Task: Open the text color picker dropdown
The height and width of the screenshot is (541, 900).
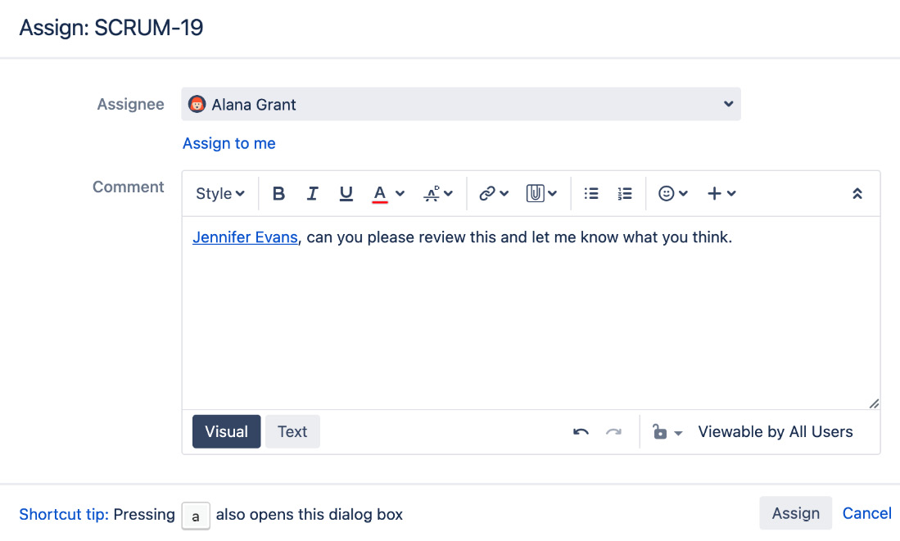Action: pyautogui.click(x=388, y=193)
